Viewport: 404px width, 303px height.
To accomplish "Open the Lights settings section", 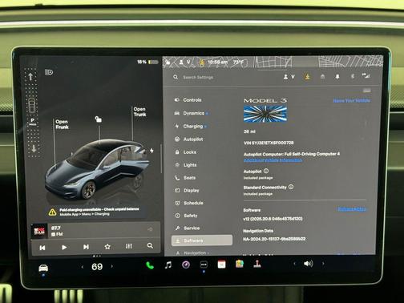I will click(x=186, y=165).
